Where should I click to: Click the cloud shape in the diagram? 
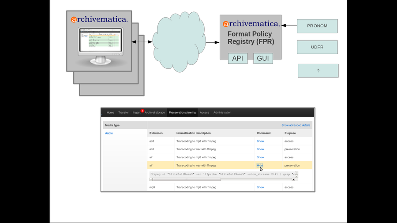point(179,42)
